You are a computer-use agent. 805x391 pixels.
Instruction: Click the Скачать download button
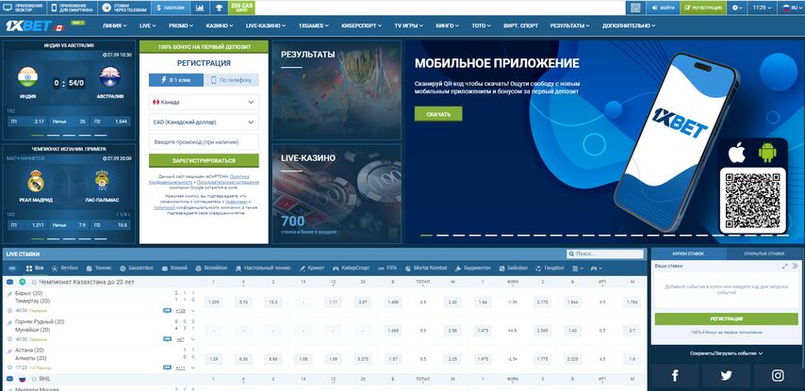click(x=438, y=114)
